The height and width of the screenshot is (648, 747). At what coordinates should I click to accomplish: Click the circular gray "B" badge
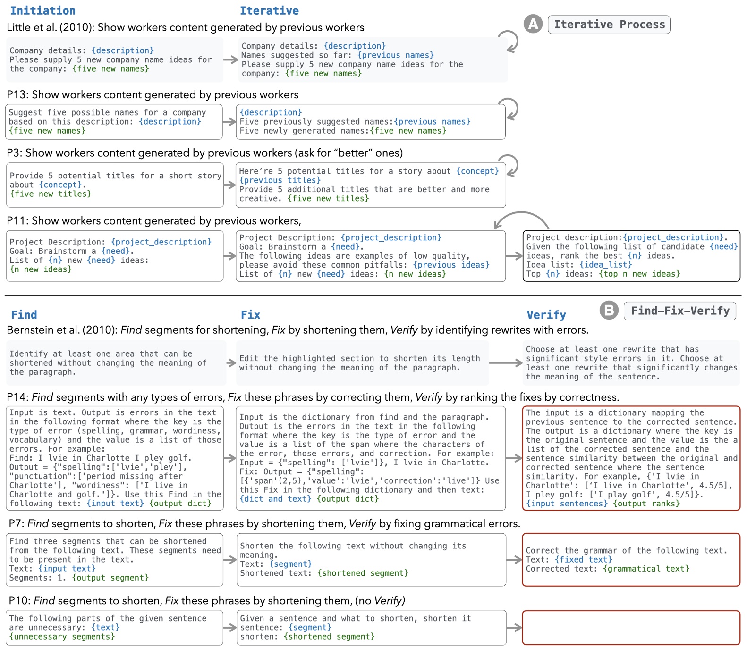tap(609, 311)
